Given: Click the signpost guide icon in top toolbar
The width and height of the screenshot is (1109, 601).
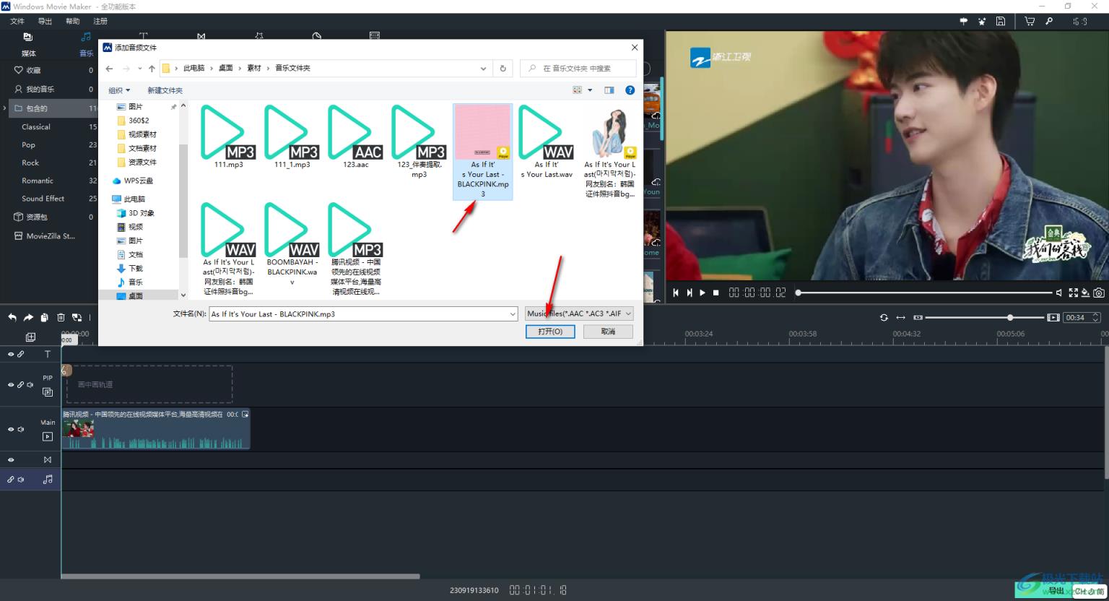Looking at the screenshot, I should coord(963,22).
